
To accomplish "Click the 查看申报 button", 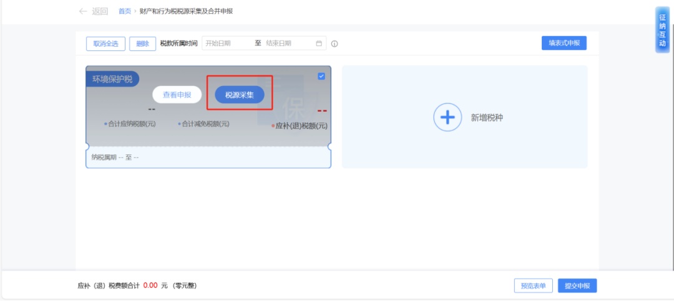I will pos(177,95).
